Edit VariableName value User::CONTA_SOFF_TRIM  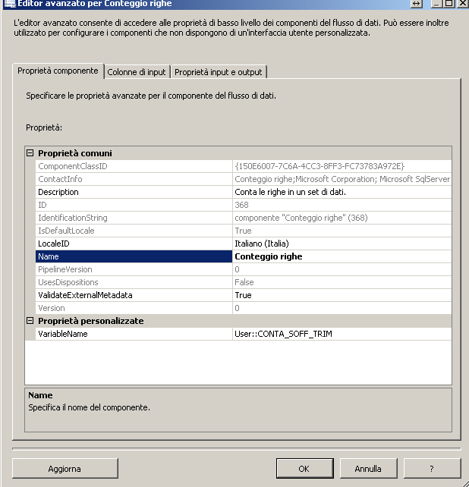(342, 334)
